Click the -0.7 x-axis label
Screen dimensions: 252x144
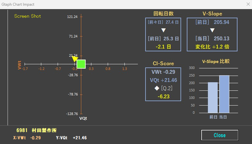pyautogui.click(x=58, y=69)
